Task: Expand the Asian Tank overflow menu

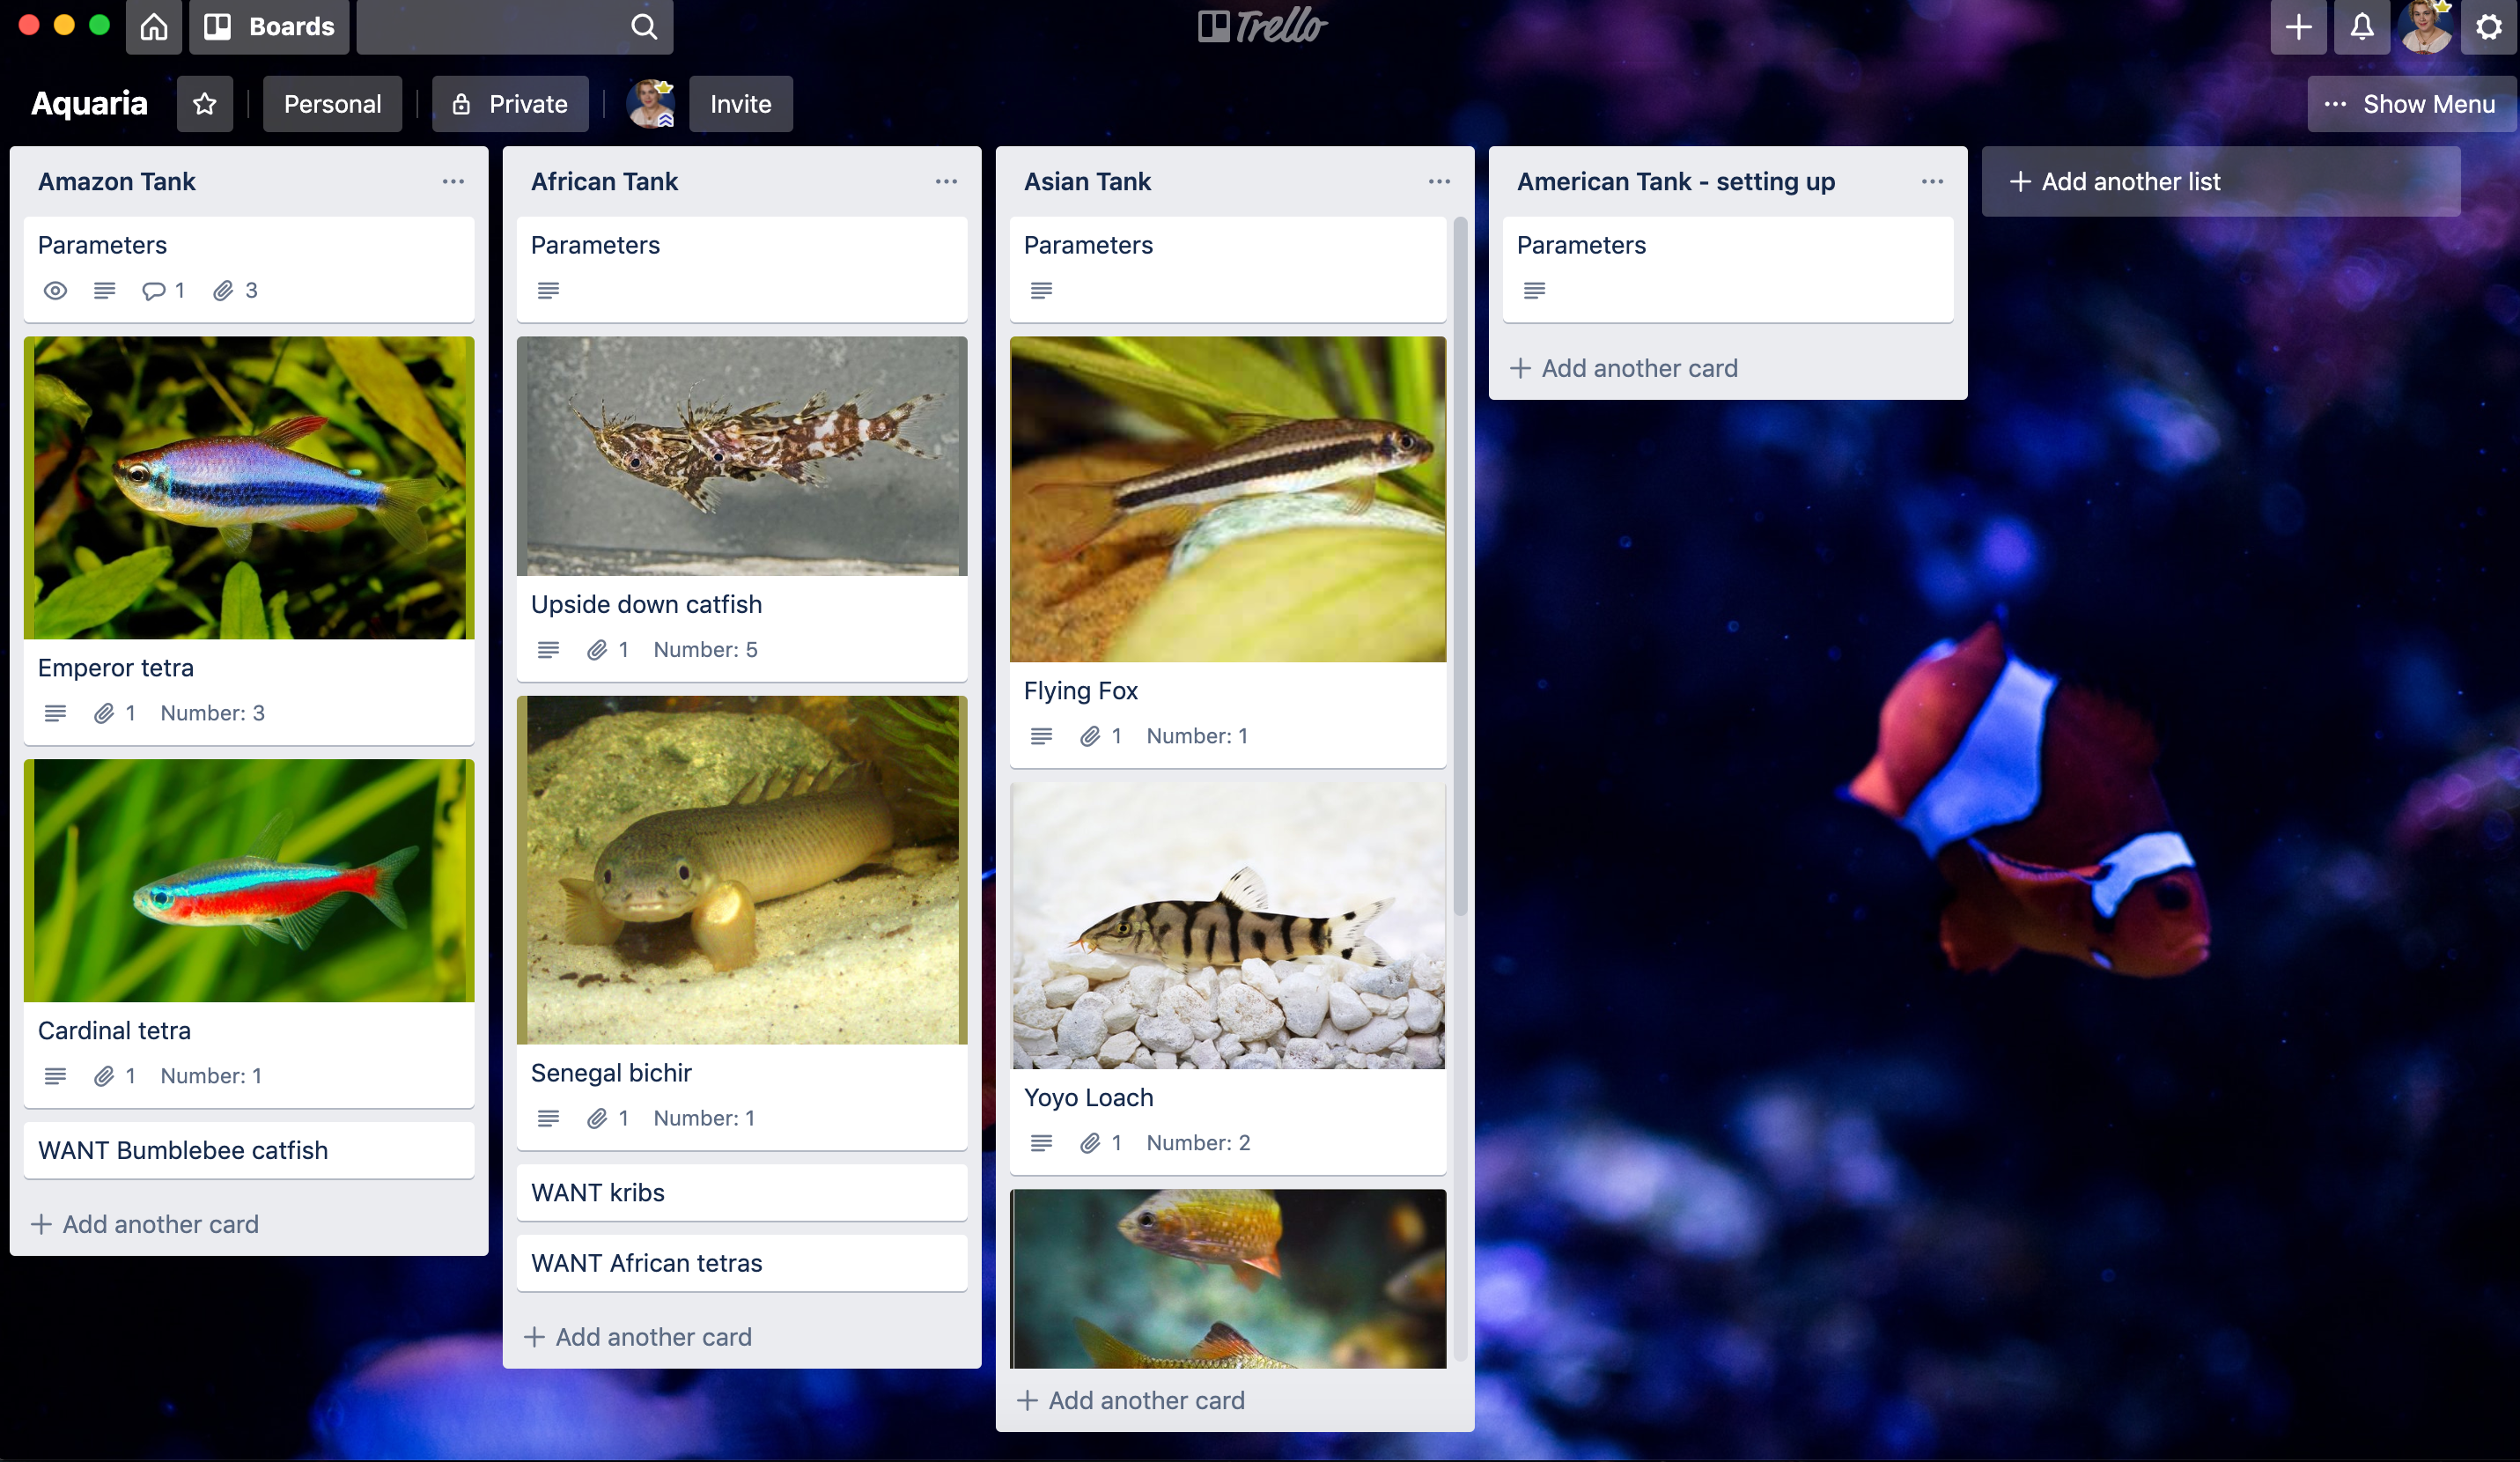Action: 1438,181
